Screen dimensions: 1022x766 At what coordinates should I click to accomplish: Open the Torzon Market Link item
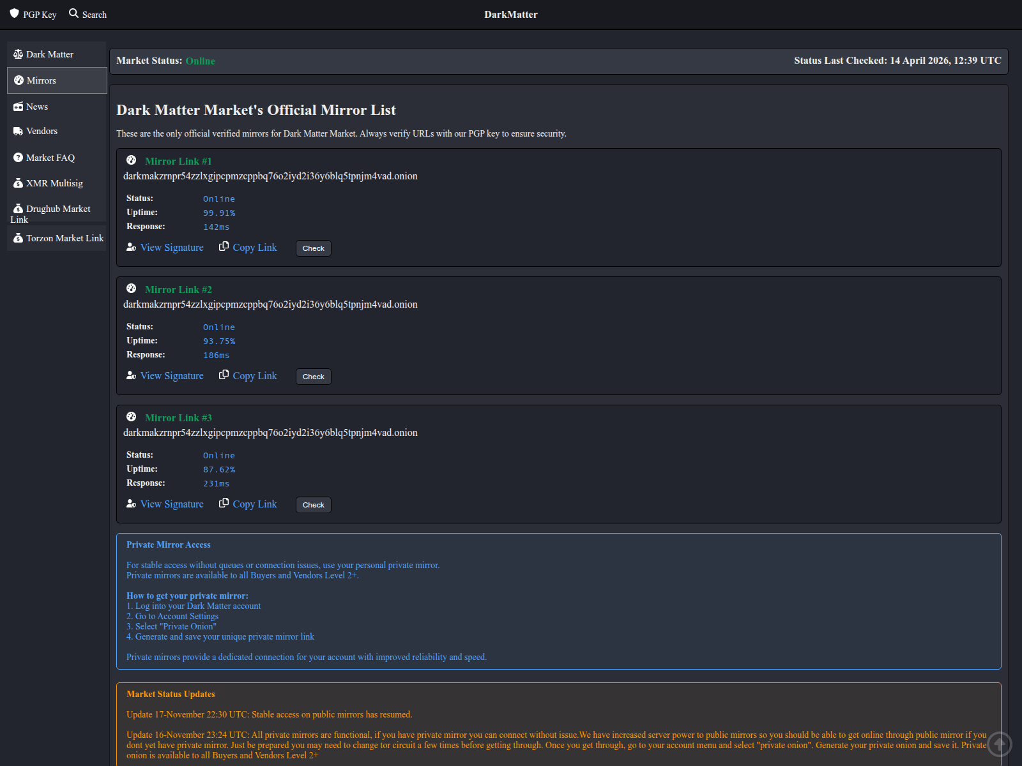click(57, 238)
